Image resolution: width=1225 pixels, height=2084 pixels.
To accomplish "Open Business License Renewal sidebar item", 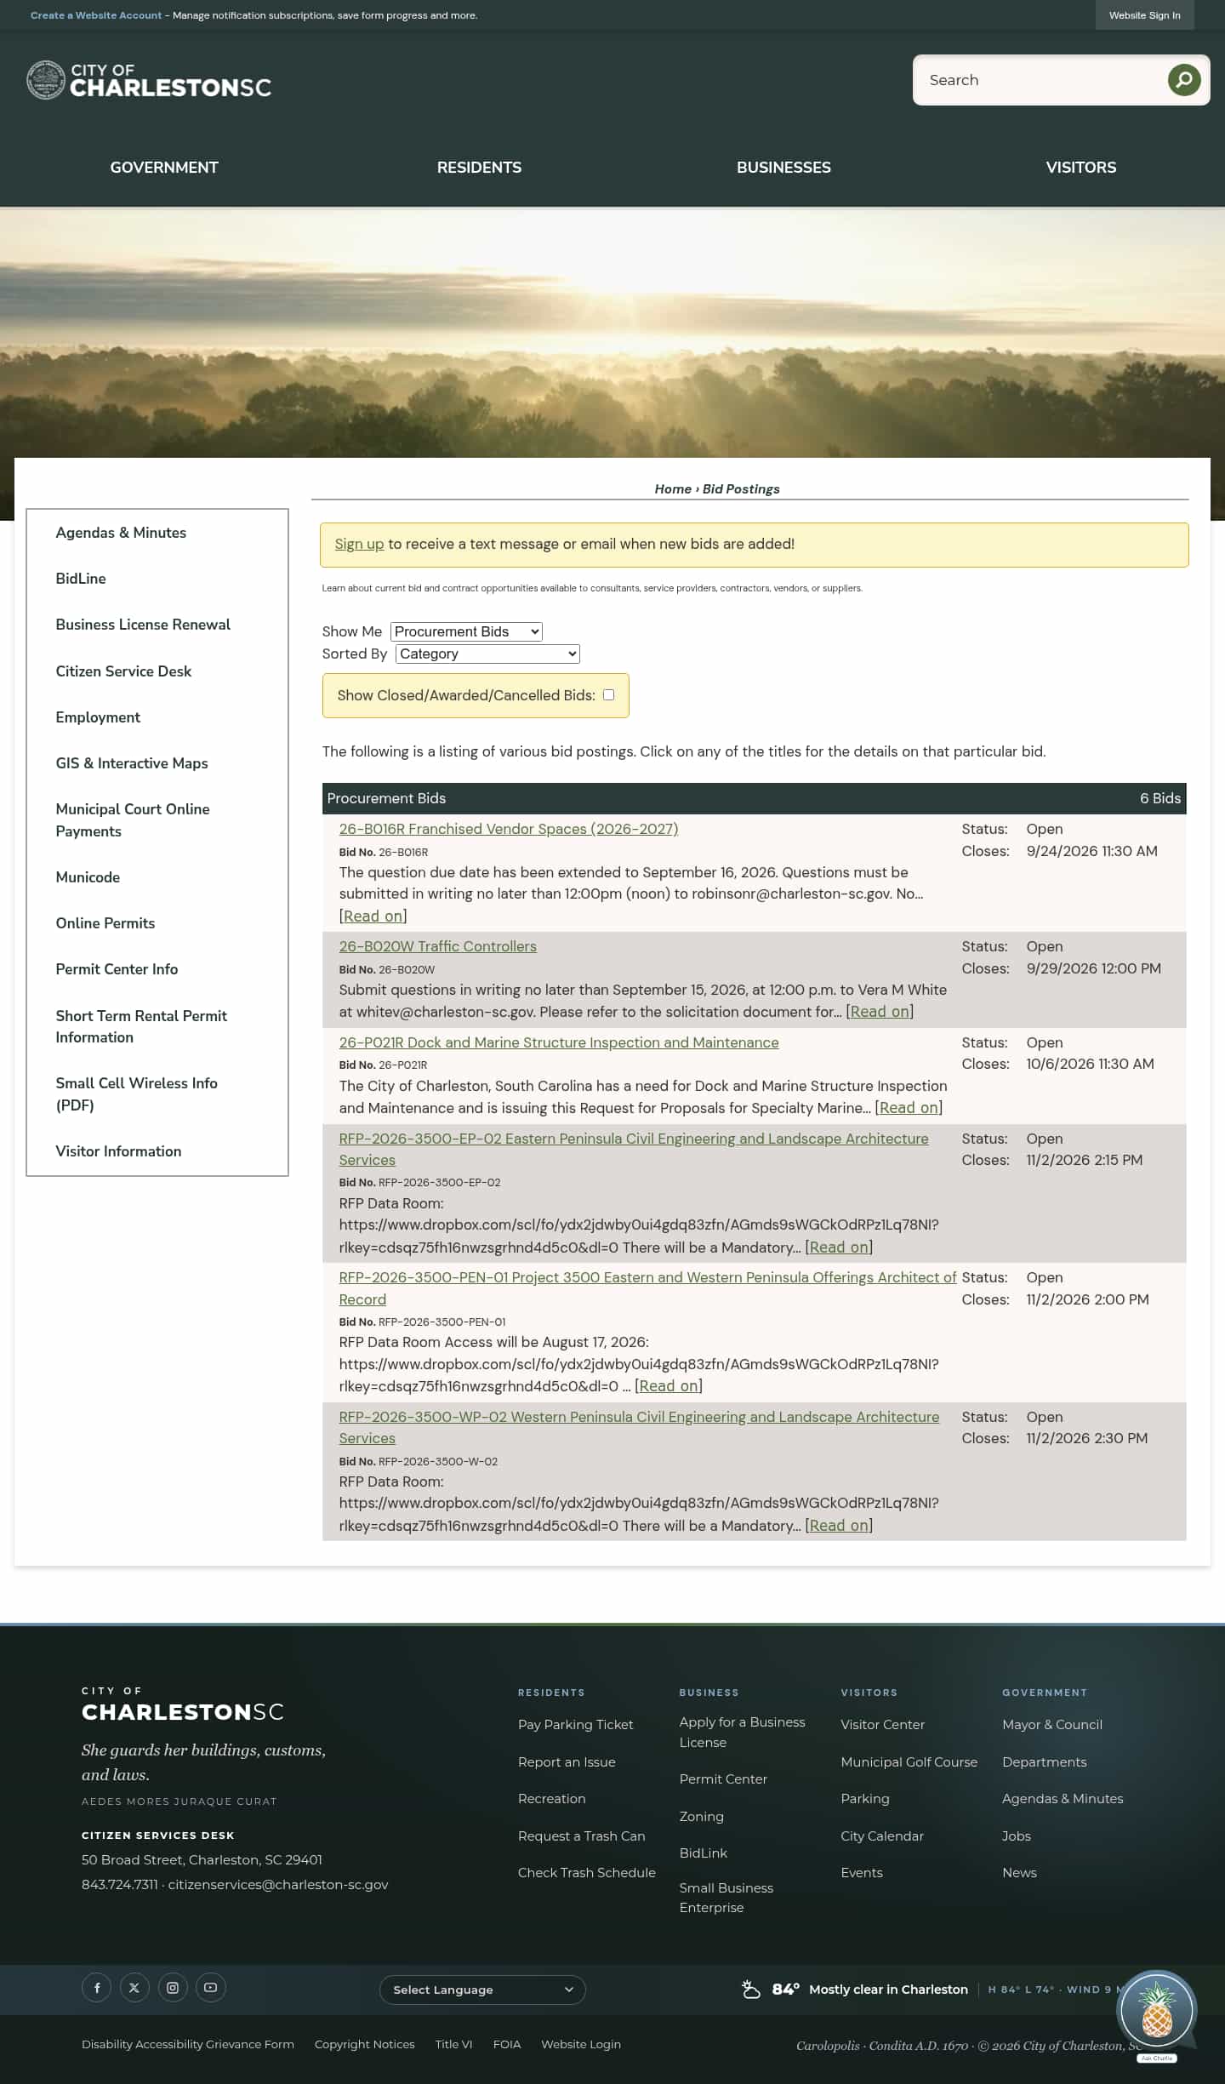I will coord(143,625).
